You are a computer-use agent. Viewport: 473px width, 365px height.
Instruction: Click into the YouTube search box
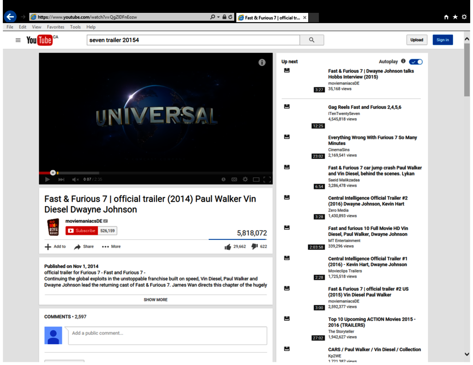[x=193, y=40]
